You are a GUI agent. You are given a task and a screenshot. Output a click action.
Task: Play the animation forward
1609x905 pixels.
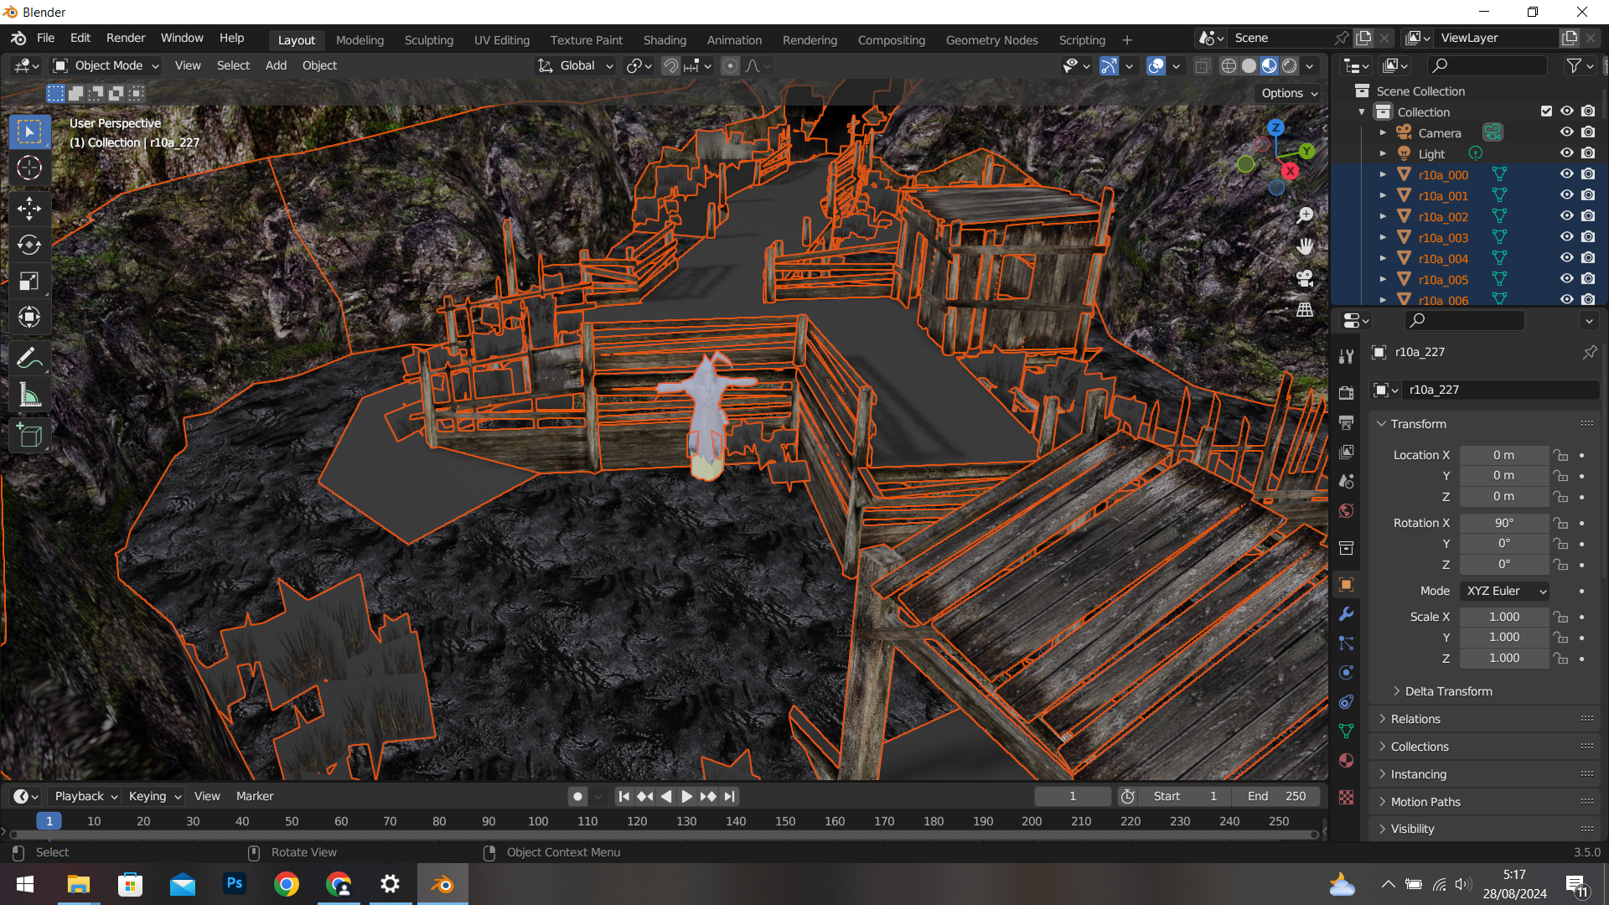pyautogui.click(x=687, y=797)
